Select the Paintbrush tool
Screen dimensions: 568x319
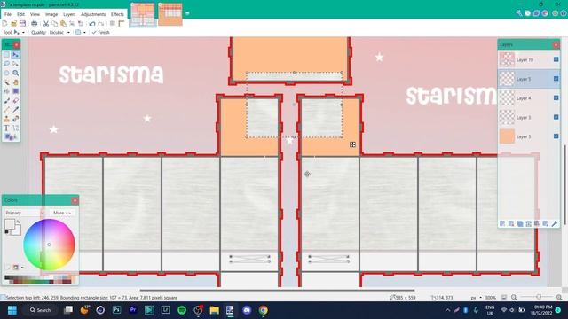tap(6, 100)
